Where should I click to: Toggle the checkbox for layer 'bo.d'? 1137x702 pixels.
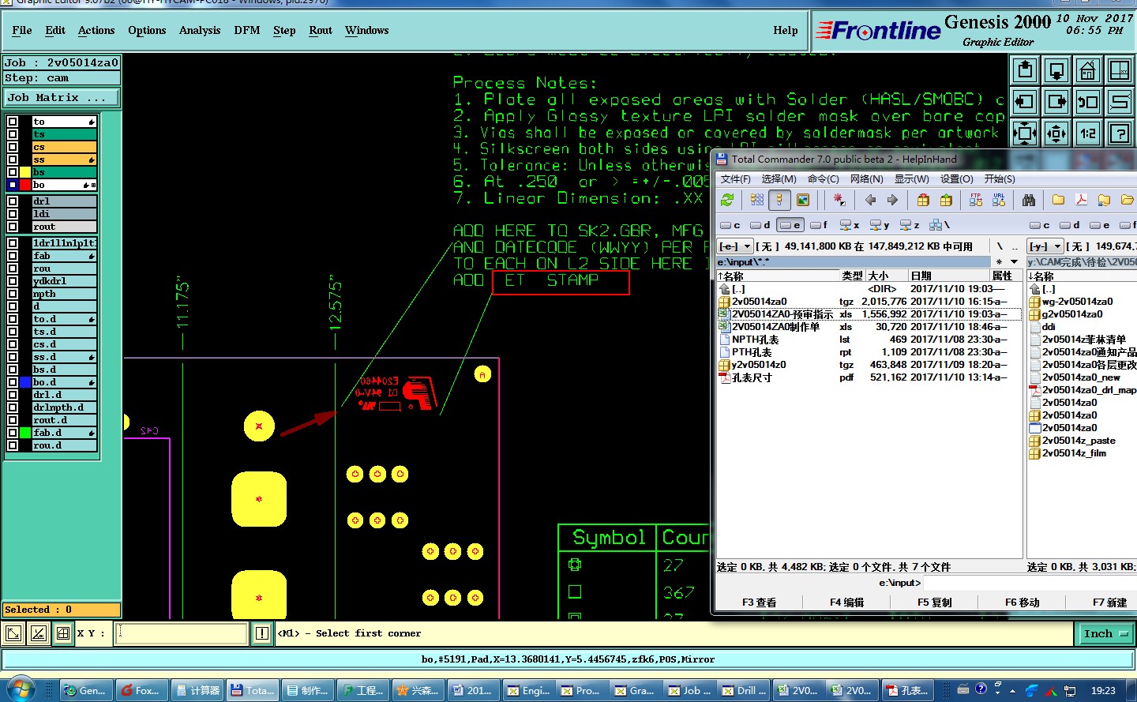tap(13, 382)
